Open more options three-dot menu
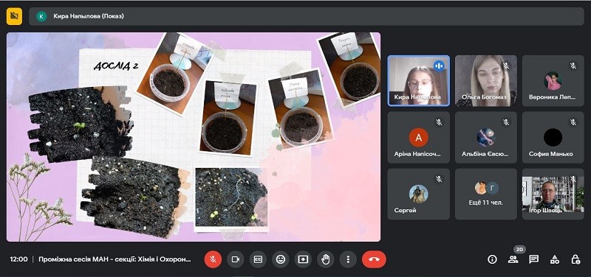 (348, 259)
